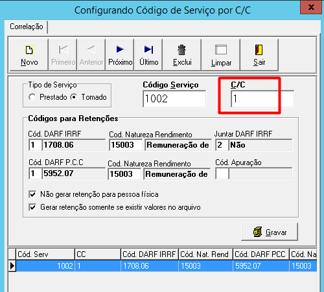Click P.C.C Remuneração de description field
The image size is (324, 292).
[x=177, y=174]
